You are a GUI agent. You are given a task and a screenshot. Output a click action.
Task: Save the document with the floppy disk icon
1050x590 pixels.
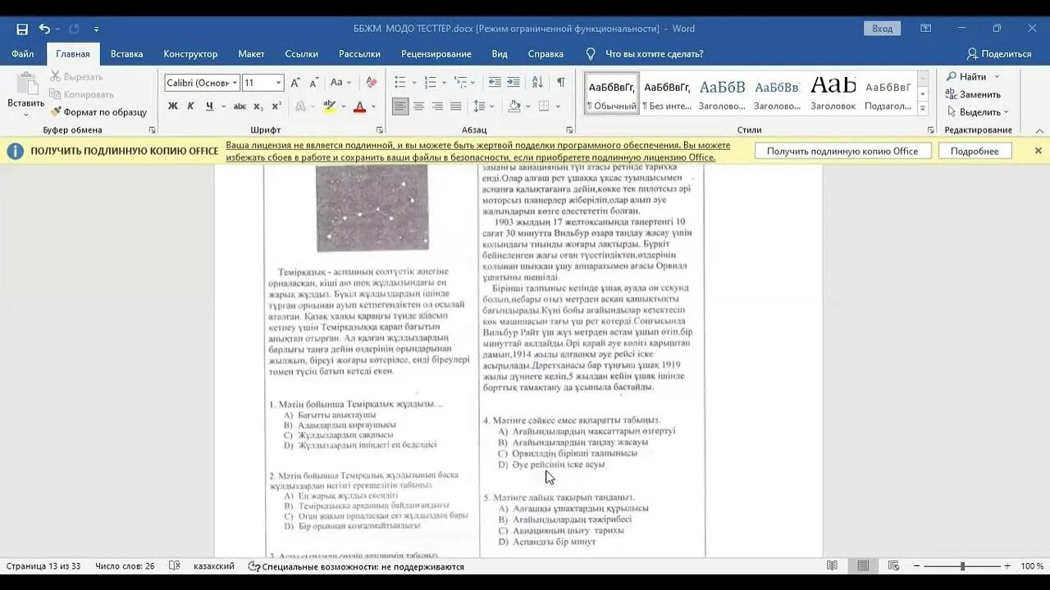click(22, 29)
